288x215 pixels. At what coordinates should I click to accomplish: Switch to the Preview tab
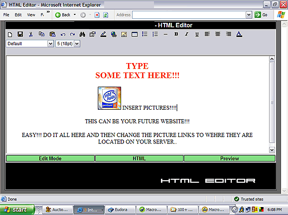coord(230,158)
